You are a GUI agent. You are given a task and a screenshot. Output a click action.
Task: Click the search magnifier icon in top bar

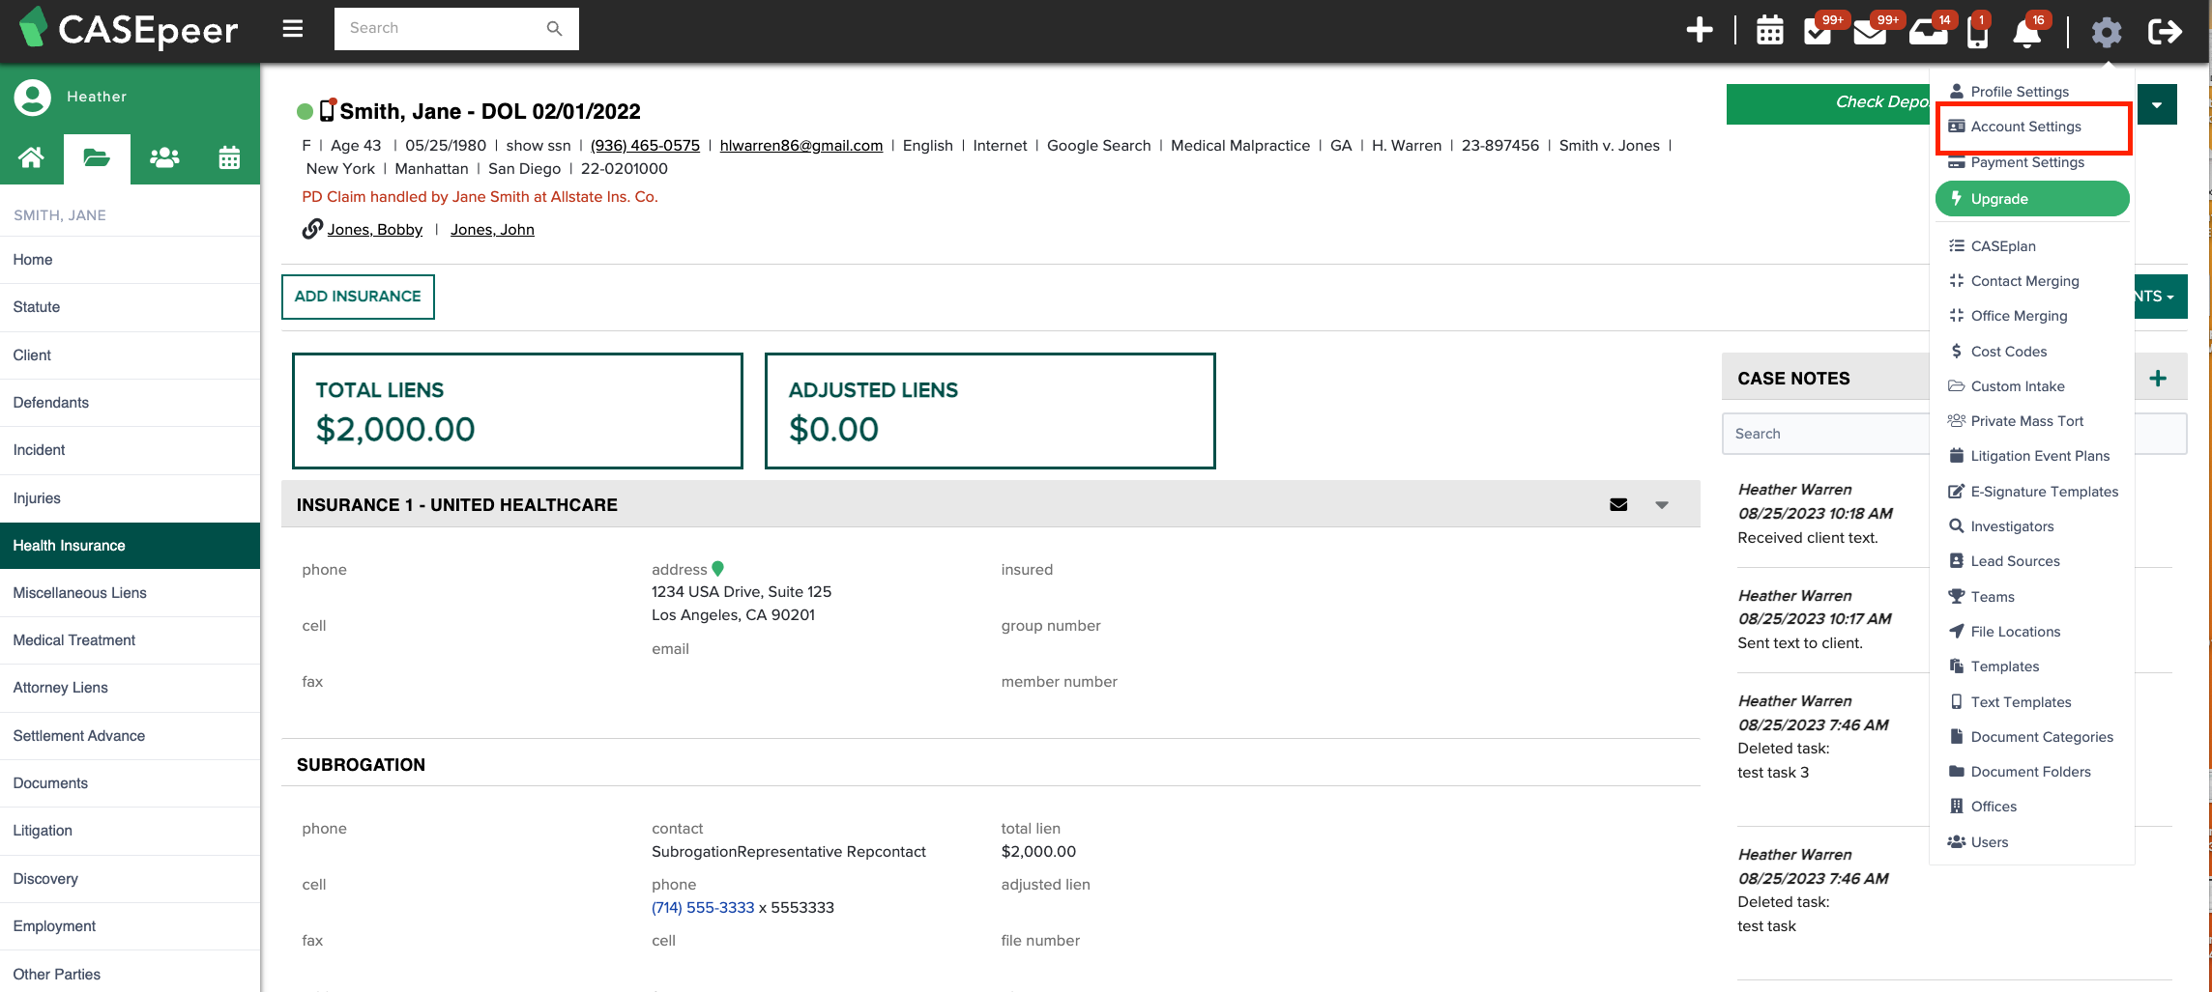554,28
